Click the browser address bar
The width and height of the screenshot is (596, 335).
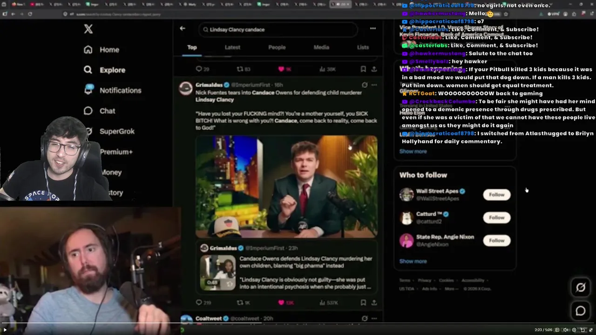click(x=279, y=14)
